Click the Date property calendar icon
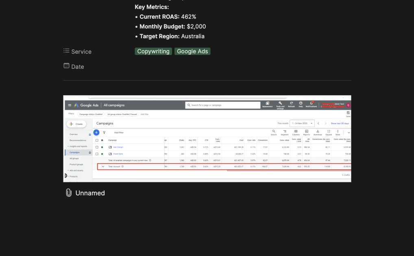The image size is (414, 256). 66,66
